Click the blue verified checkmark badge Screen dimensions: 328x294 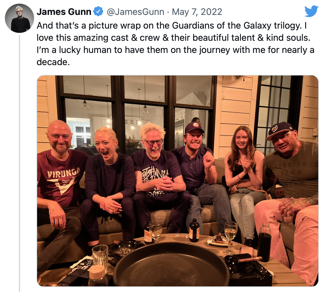click(98, 12)
